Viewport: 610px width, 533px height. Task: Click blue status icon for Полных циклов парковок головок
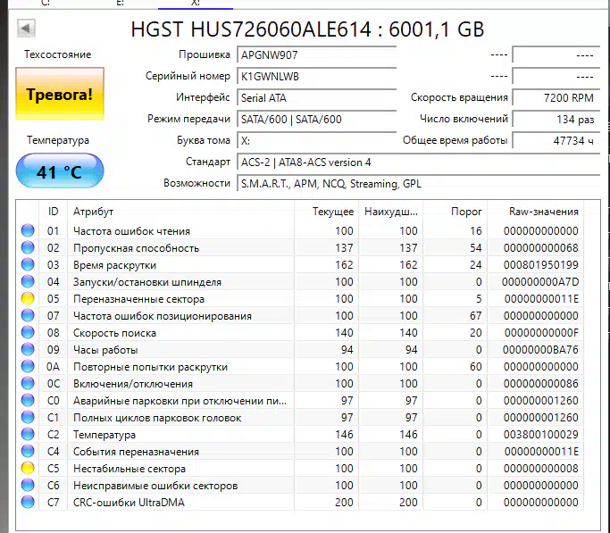point(28,418)
